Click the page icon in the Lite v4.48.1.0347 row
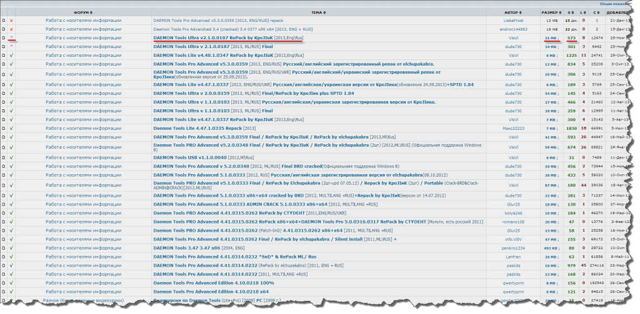This screenshot has width=640, height=314. 3,56
